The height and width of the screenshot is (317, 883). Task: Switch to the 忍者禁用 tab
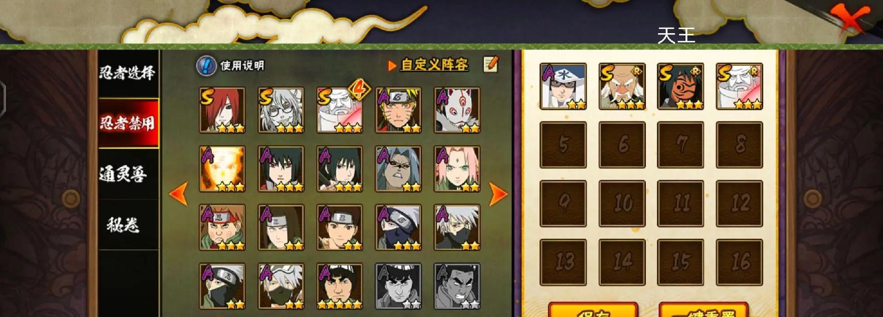coord(128,123)
